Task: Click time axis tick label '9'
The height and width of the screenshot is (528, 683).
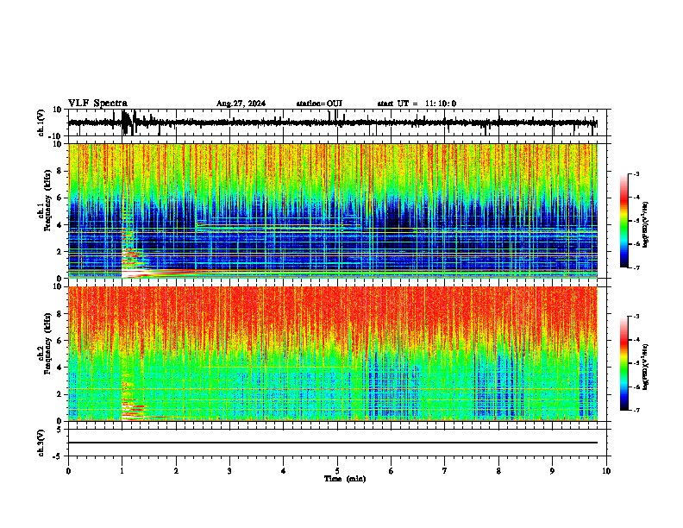Action: (552, 471)
